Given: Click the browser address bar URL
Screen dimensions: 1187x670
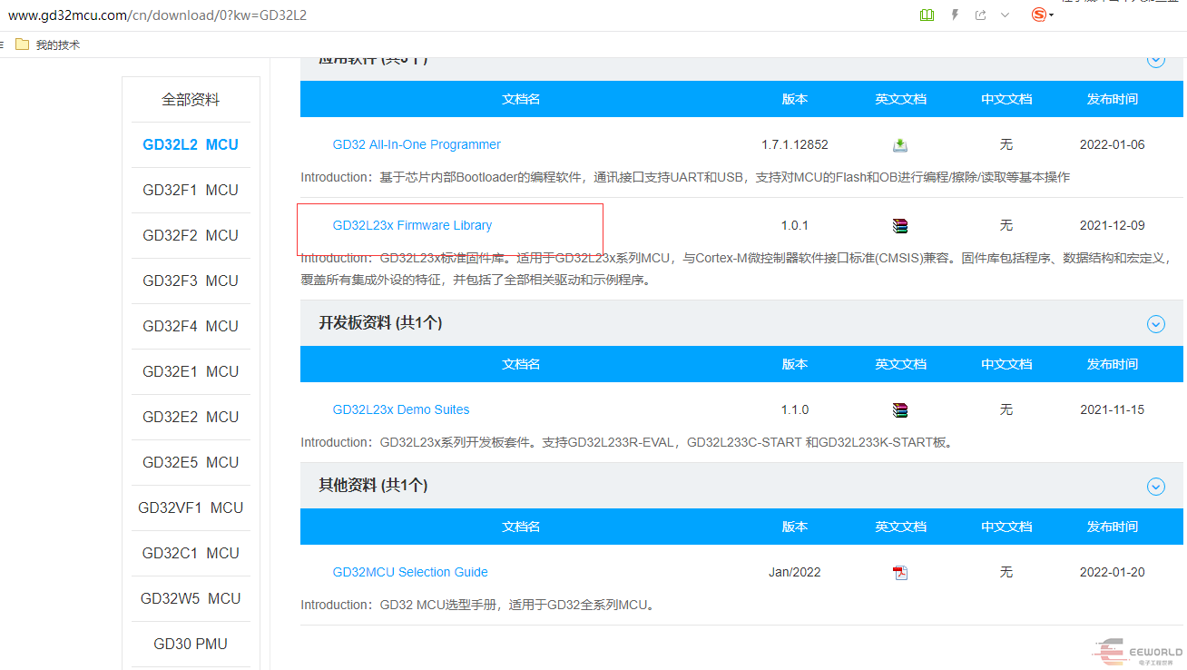Looking at the screenshot, I should [x=156, y=15].
